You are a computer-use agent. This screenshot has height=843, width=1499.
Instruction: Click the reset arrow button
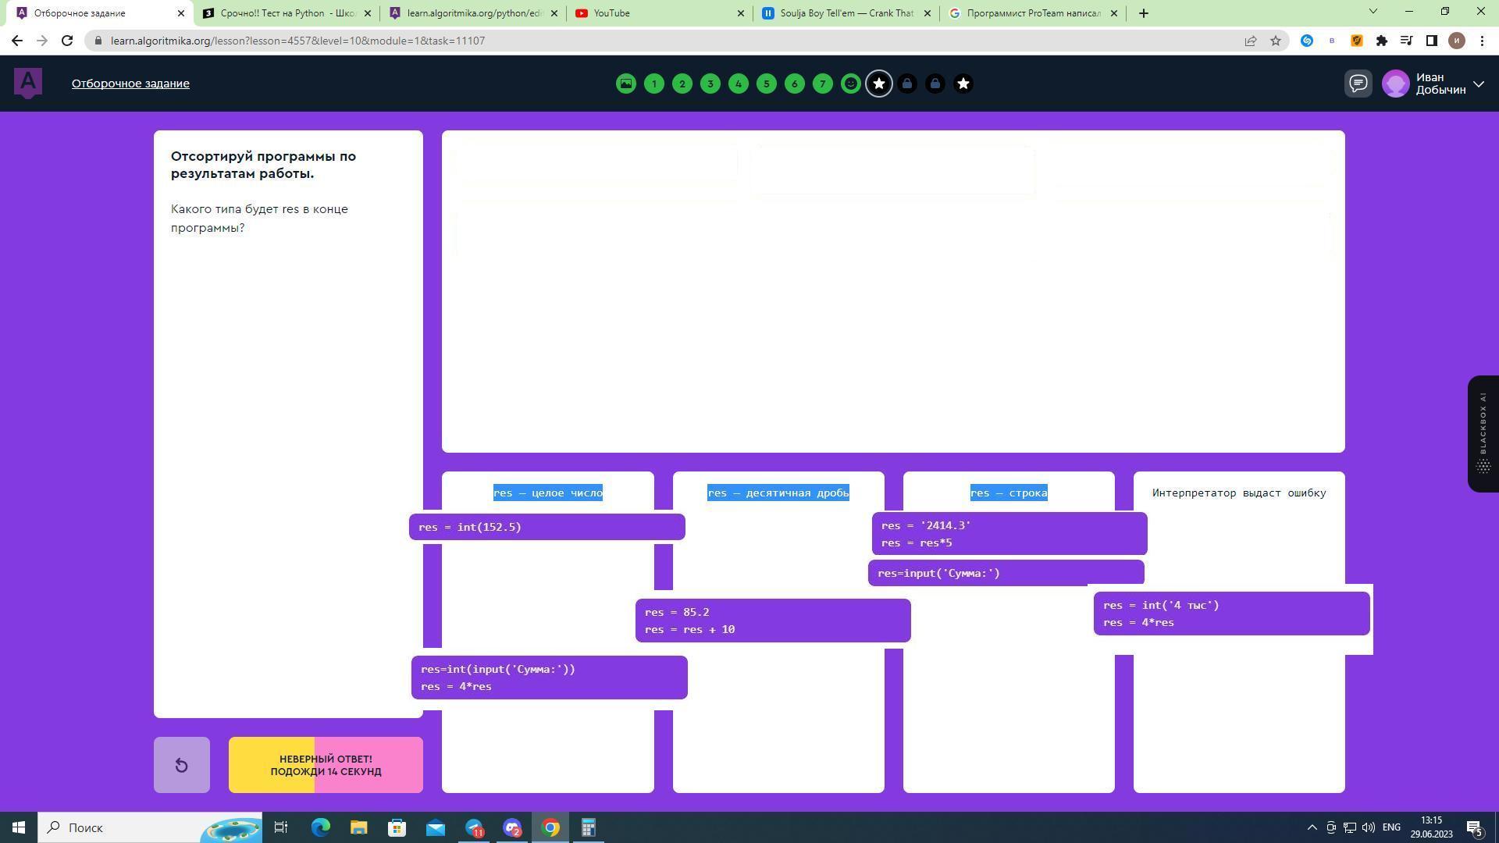click(181, 765)
